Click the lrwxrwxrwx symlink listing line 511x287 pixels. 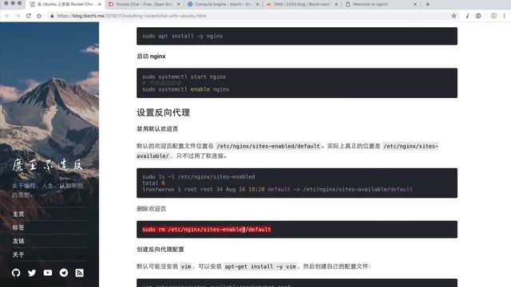(277, 189)
